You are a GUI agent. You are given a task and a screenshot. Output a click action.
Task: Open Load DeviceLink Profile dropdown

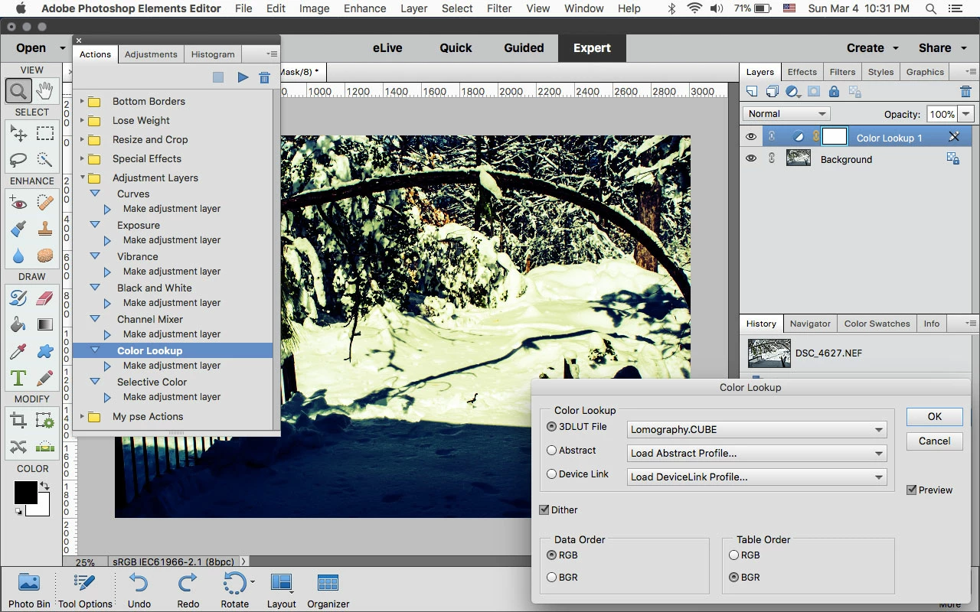point(756,477)
